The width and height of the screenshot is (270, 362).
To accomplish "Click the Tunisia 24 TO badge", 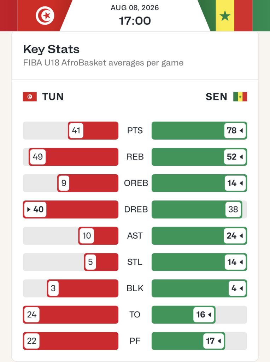I will click(x=32, y=314).
